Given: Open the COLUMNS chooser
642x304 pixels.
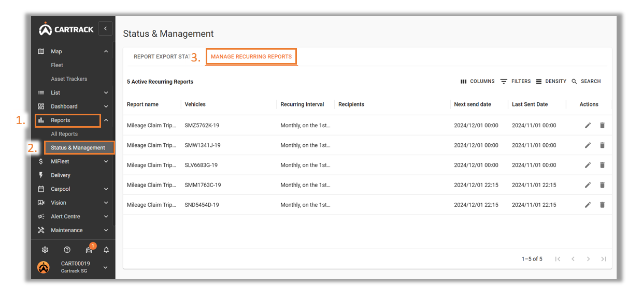Looking at the screenshot, I should coord(477,82).
